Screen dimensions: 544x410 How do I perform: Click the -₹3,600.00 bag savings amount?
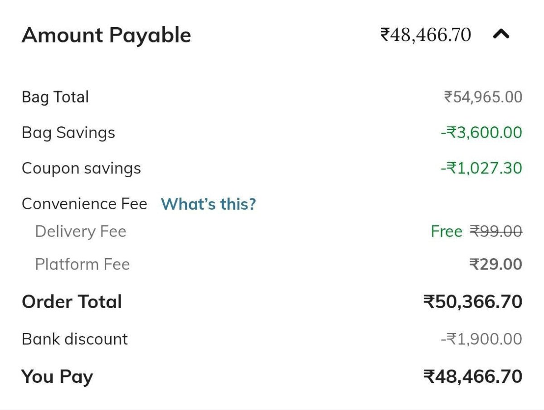tap(481, 133)
